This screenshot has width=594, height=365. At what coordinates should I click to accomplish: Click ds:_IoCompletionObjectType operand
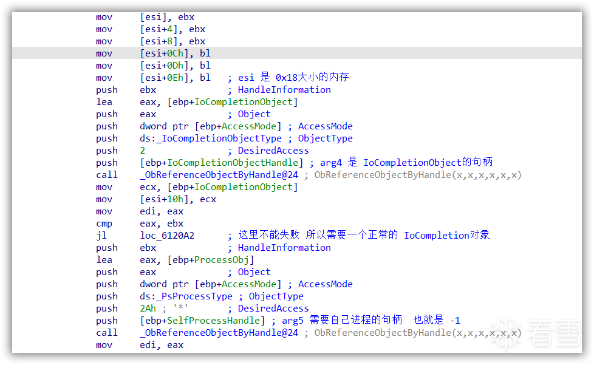tap(211, 138)
